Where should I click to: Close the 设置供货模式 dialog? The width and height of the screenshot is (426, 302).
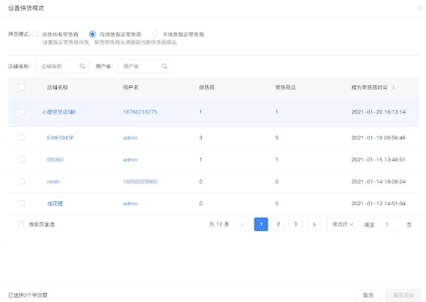pos(420,8)
